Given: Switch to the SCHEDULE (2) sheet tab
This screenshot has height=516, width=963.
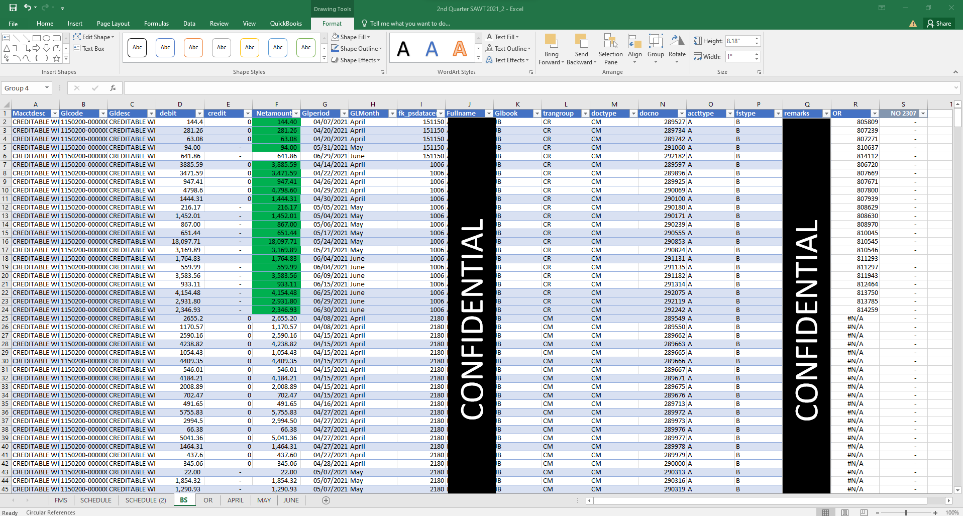Looking at the screenshot, I should click(146, 500).
